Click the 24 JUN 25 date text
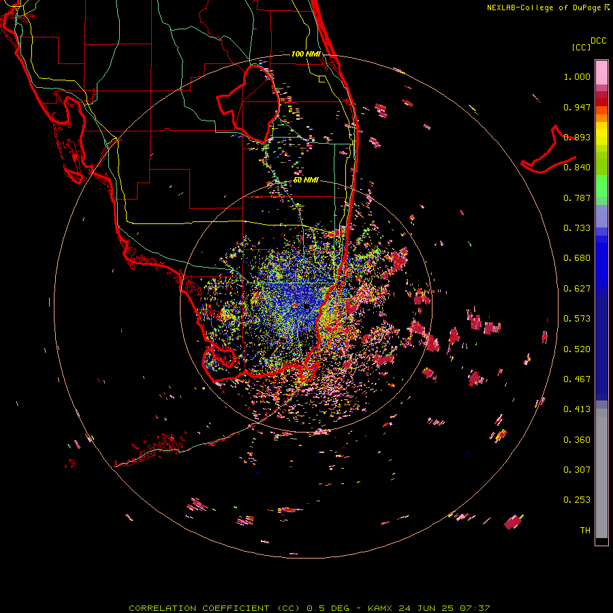 coord(426,608)
